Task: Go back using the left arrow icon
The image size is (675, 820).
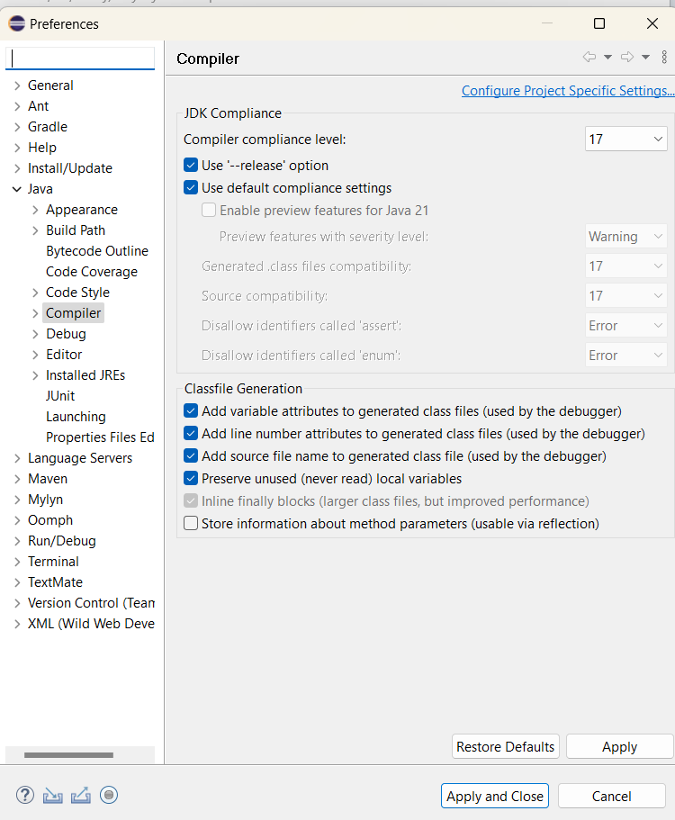Action: (x=589, y=57)
